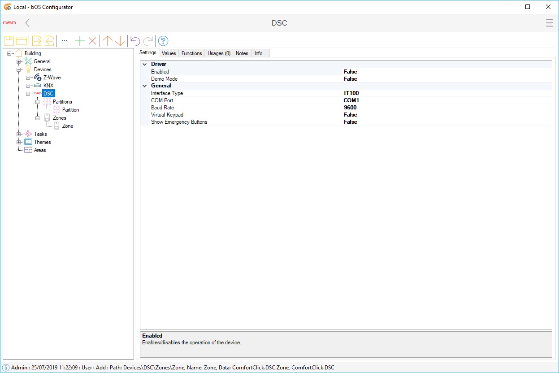The height and width of the screenshot is (373, 559).
Task: Click the Areas floor plan icon
Action: point(28,150)
